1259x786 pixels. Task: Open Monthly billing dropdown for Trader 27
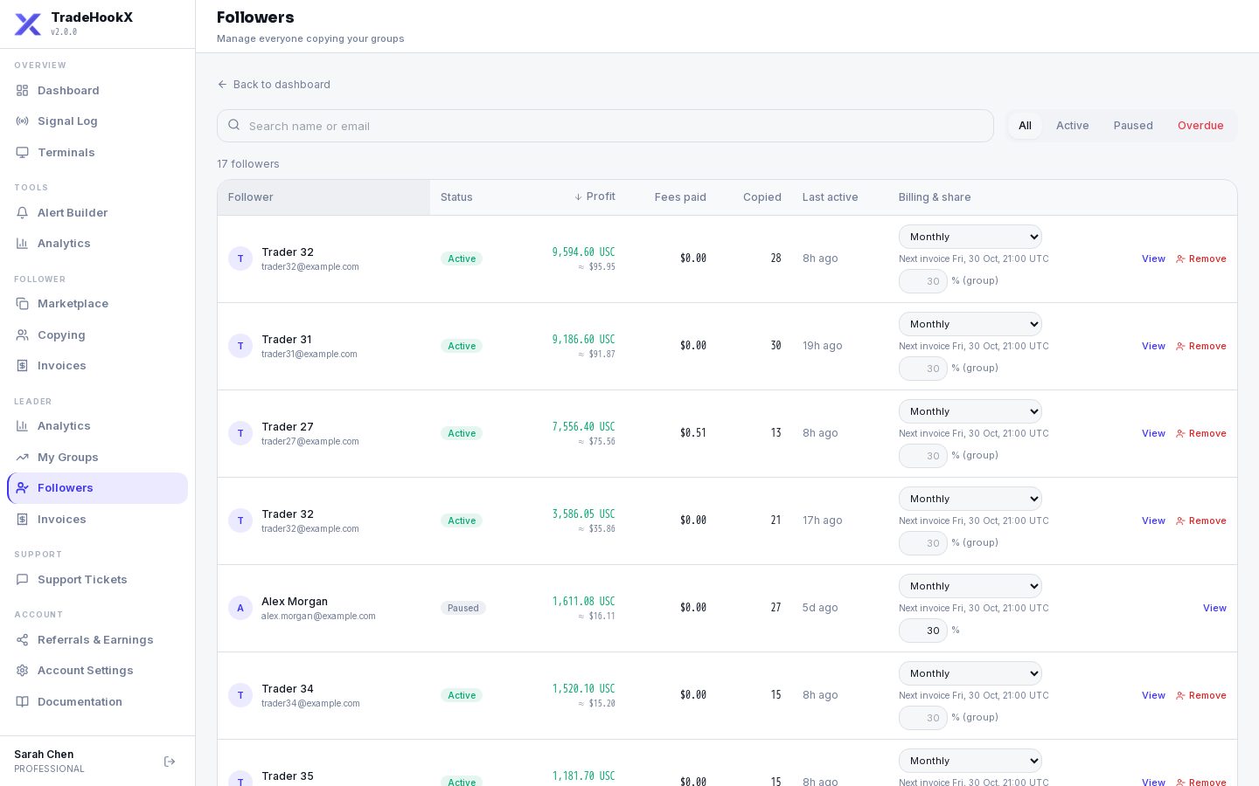pos(970,411)
